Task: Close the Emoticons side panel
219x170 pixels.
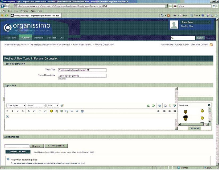Action: coord(209,105)
